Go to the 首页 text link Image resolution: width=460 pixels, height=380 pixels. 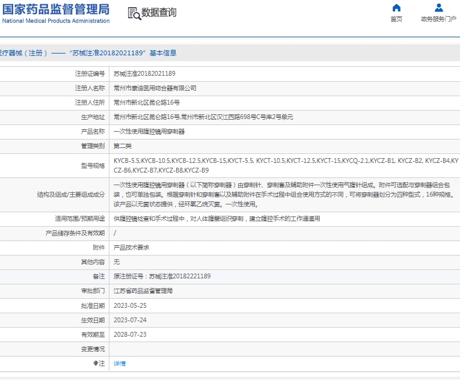tap(396, 19)
